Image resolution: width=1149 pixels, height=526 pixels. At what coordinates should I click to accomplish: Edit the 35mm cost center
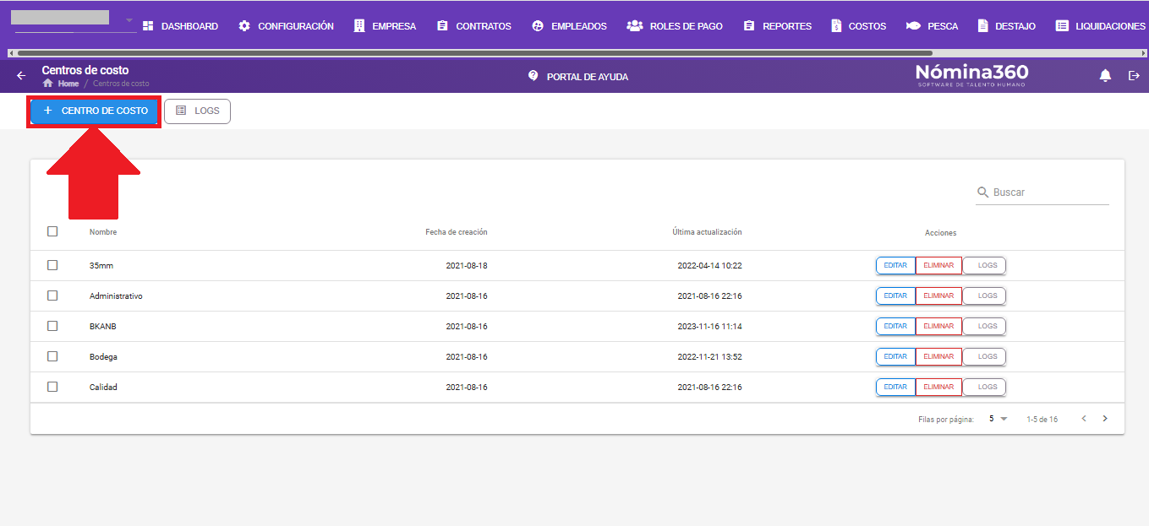tap(895, 265)
